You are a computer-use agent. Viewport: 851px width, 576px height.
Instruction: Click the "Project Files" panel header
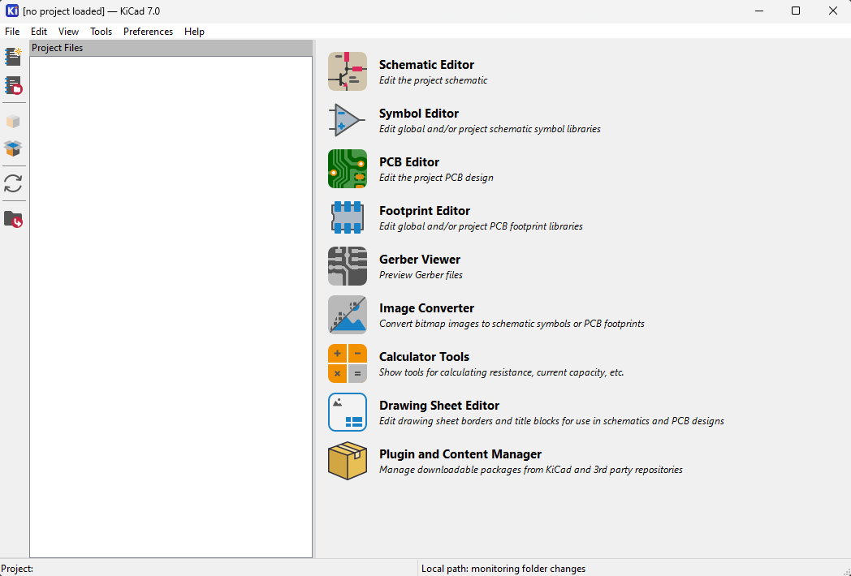click(171, 48)
